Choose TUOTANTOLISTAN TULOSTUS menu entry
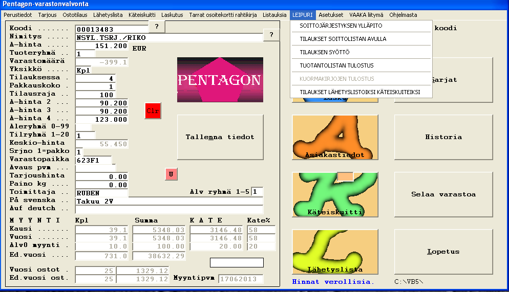The image size is (509, 292). point(361,65)
